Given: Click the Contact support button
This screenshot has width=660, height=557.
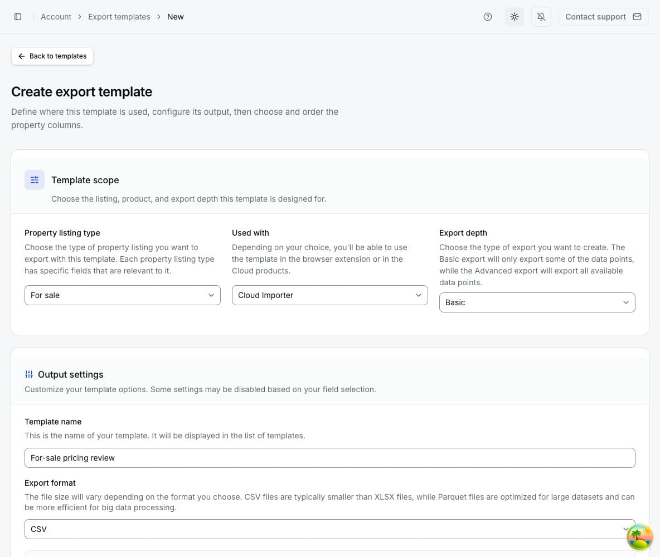Looking at the screenshot, I should click(603, 17).
